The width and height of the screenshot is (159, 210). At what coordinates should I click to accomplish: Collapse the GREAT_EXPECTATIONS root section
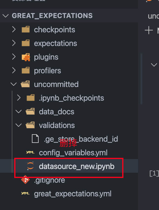[x=6, y=16]
